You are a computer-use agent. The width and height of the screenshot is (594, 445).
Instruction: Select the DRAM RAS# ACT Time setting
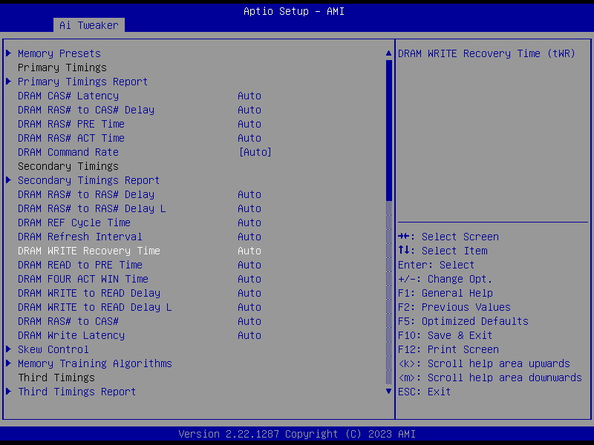pos(71,138)
